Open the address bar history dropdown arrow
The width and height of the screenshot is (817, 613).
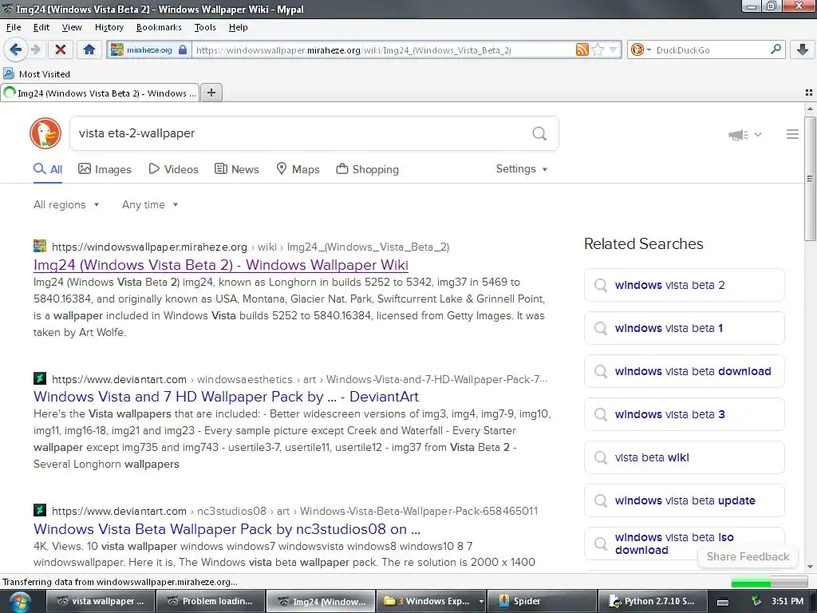[613, 50]
